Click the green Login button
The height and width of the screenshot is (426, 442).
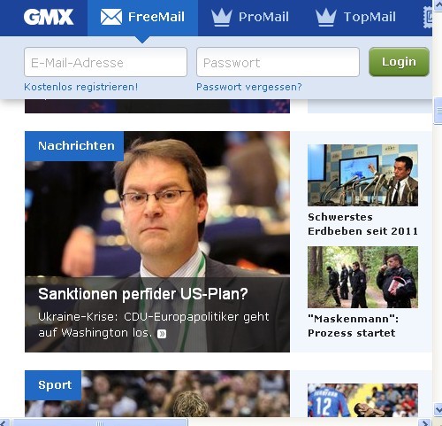point(399,62)
